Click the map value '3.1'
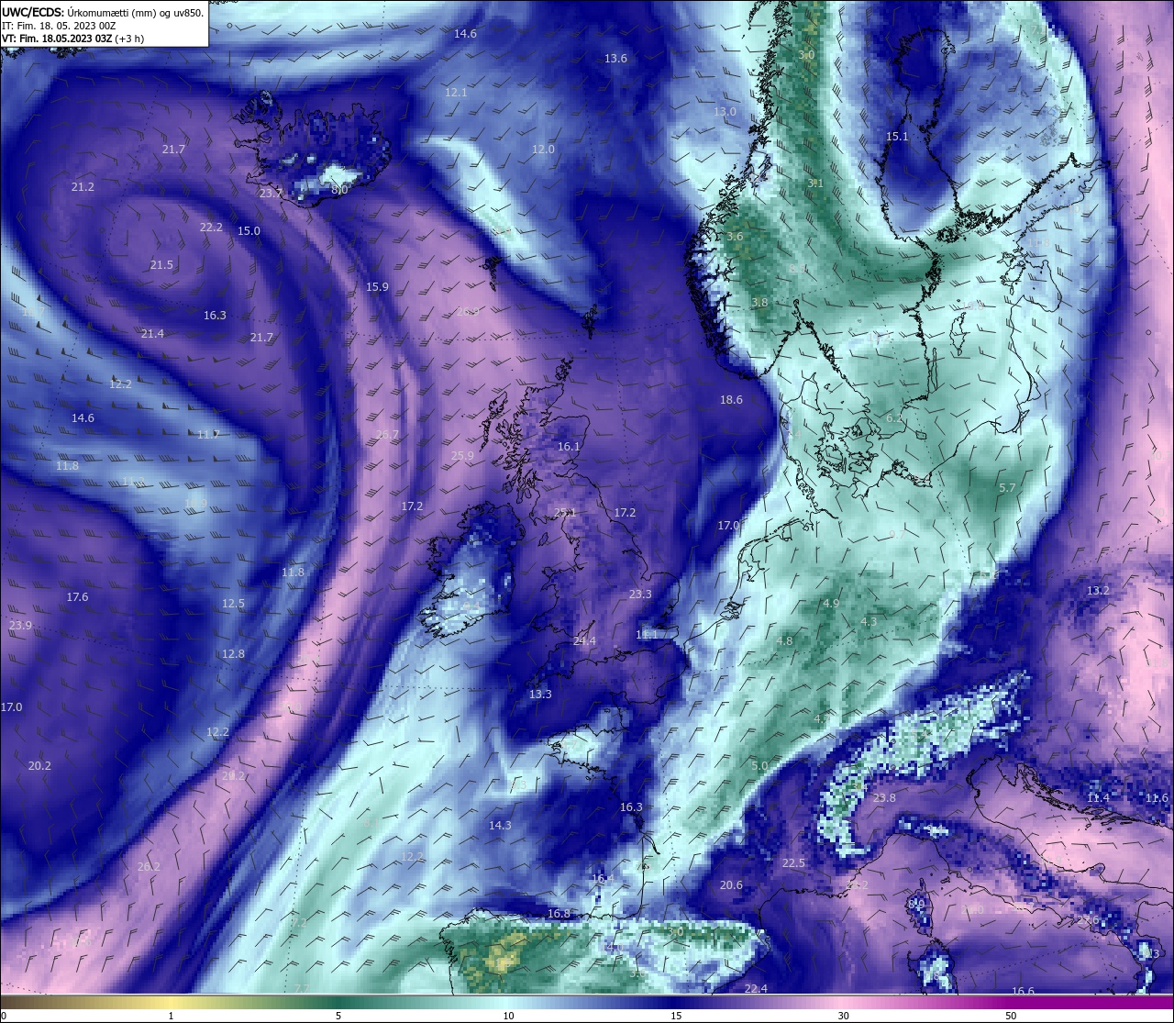This screenshot has height=1023, width=1174. coord(815,183)
